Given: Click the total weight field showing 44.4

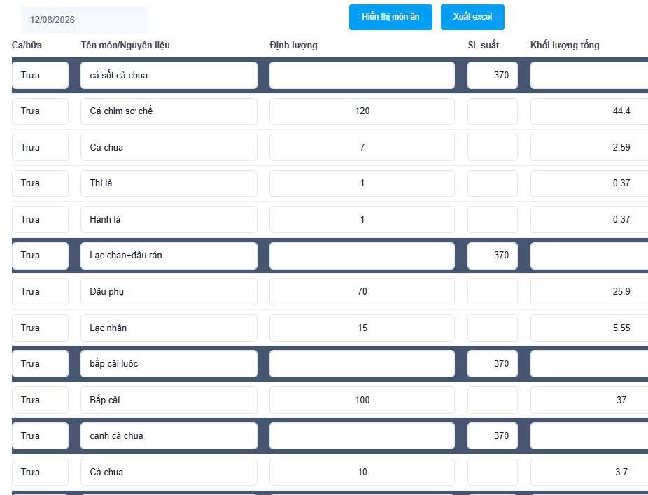Looking at the screenshot, I should click(x=589, y=111).
